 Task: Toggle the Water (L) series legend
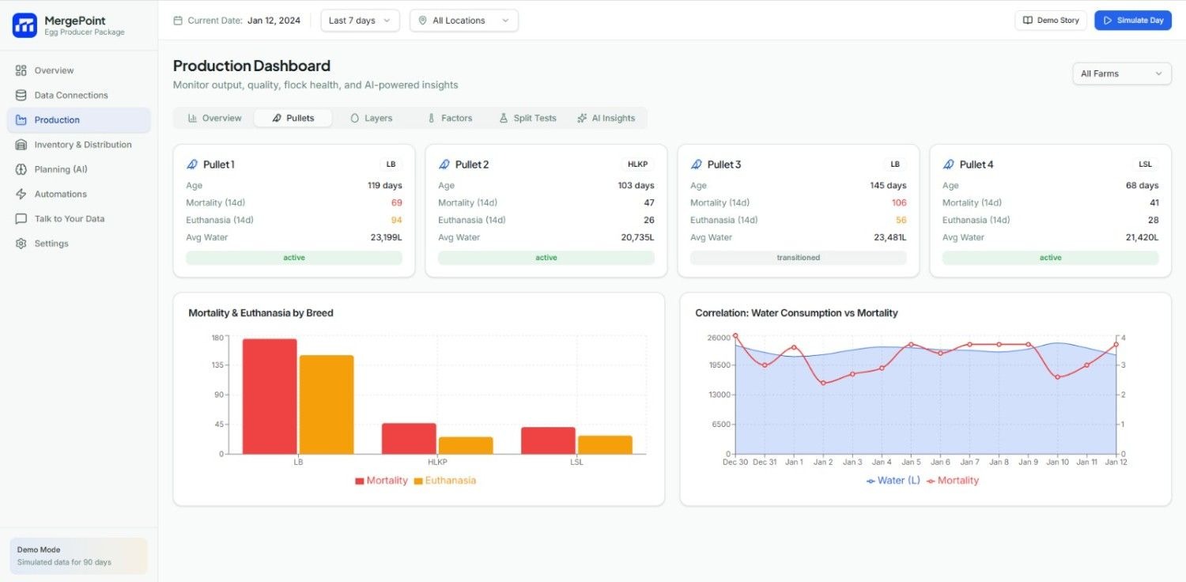click(x=893, y=480)
